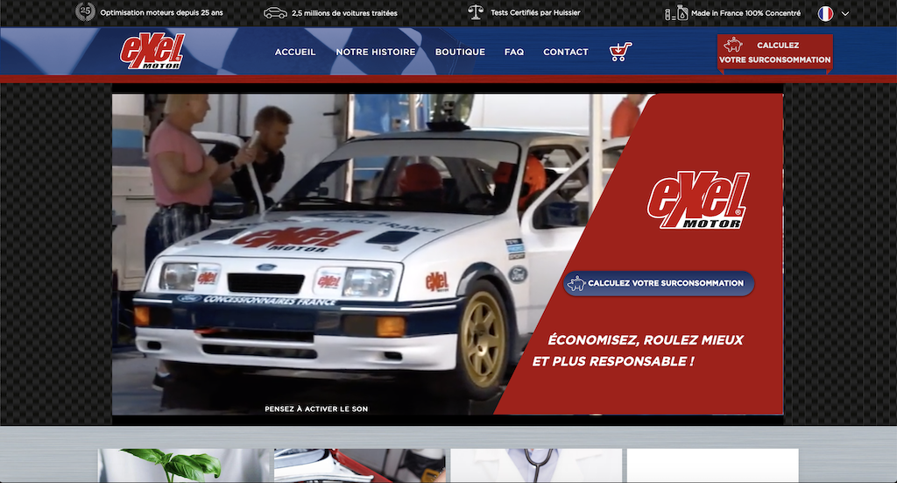Expand the language dropdown chevron
This screenshot has height=483, width=897.
tap(845, 13)
